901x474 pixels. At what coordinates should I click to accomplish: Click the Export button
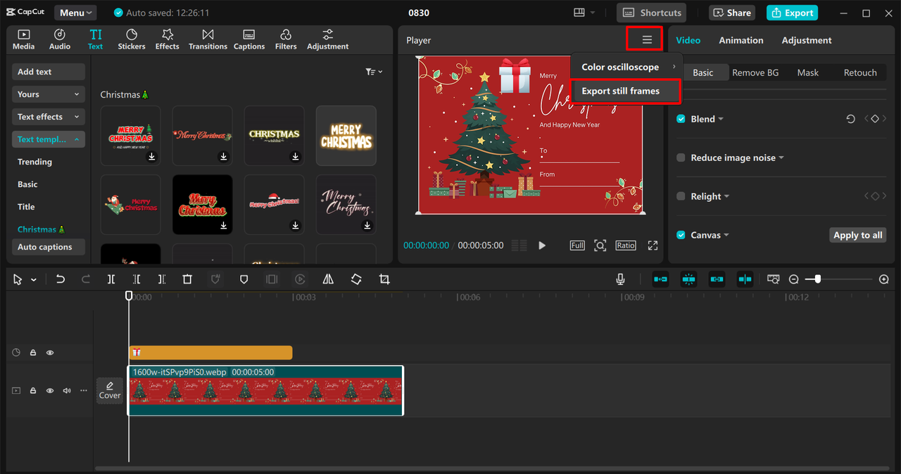(x=792, y=13)
